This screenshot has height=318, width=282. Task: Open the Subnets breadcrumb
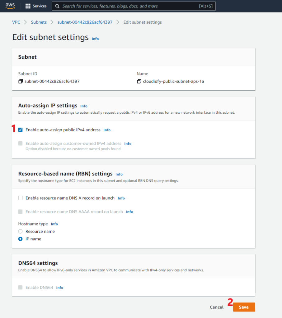tap(39, 22)
